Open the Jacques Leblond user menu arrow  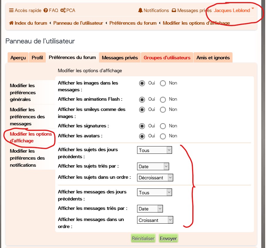[x=252, y=9]
